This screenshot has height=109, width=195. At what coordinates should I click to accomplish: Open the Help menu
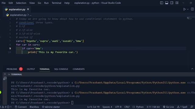(67, 3)
